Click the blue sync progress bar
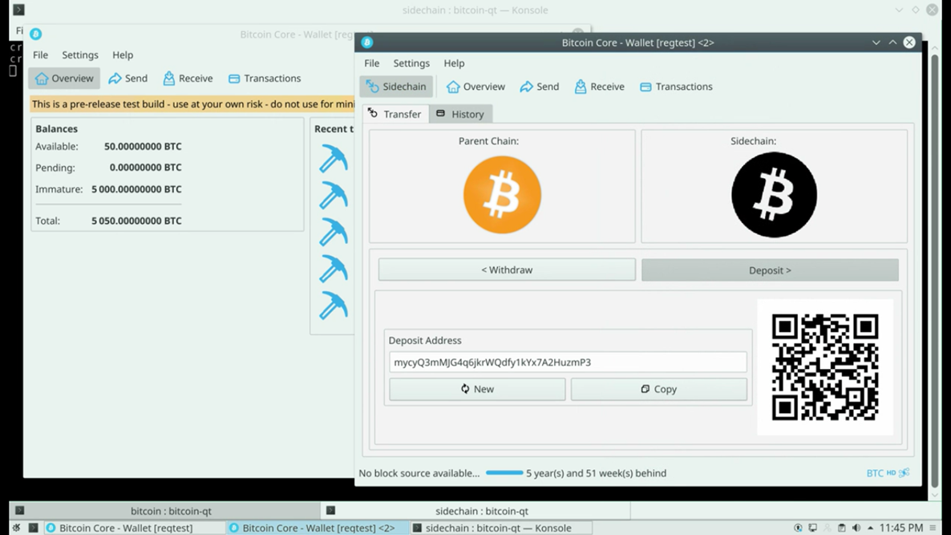Image resolution: width=951 pixels, height=535 pixels. [504, 473]
